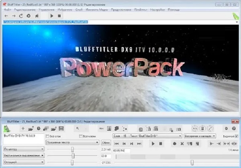Open the Помощь menu
The height and width of the screenshot is (168, 241).
(x=174, y=10)
